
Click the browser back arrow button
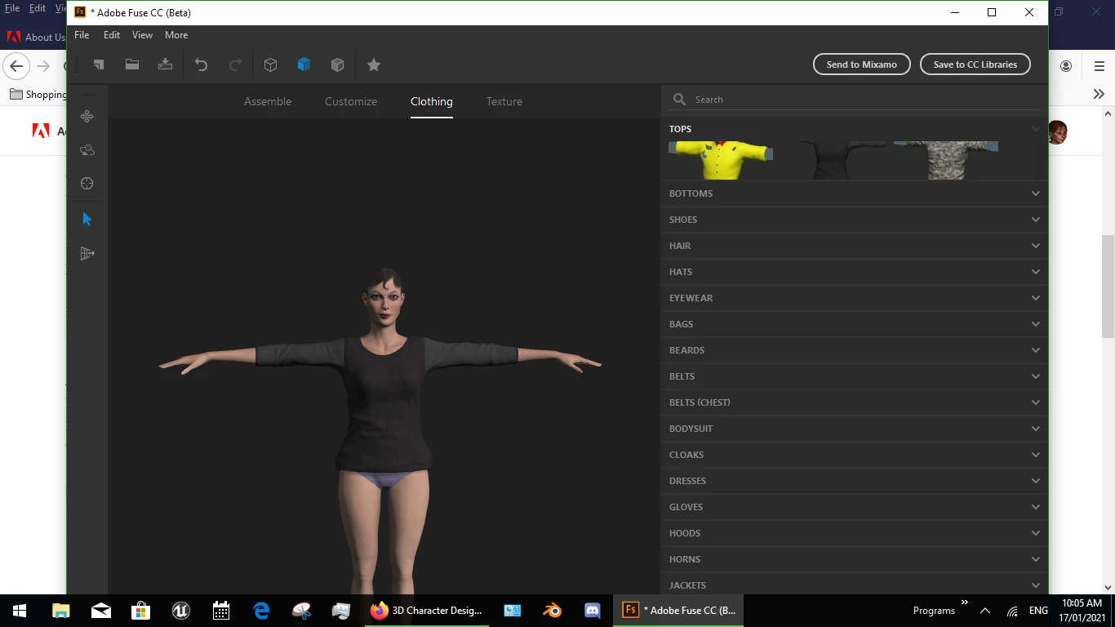[16, 66]
